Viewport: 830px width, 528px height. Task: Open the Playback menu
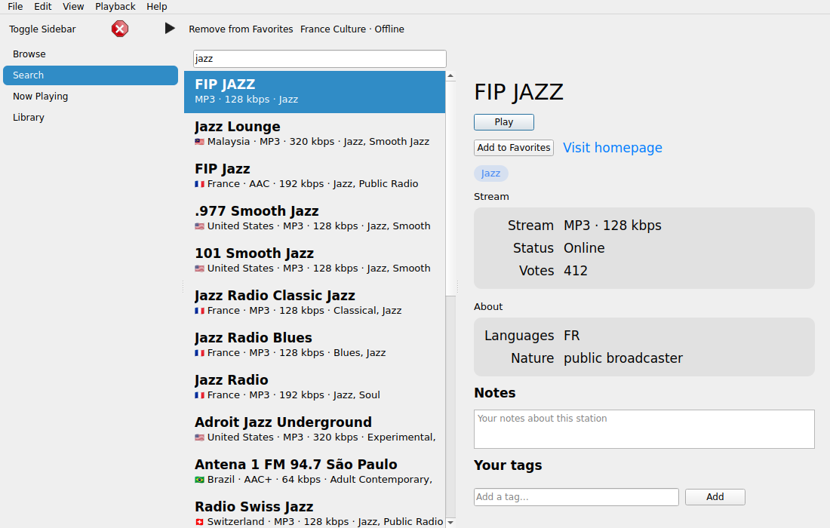click(x=115, y=6)
